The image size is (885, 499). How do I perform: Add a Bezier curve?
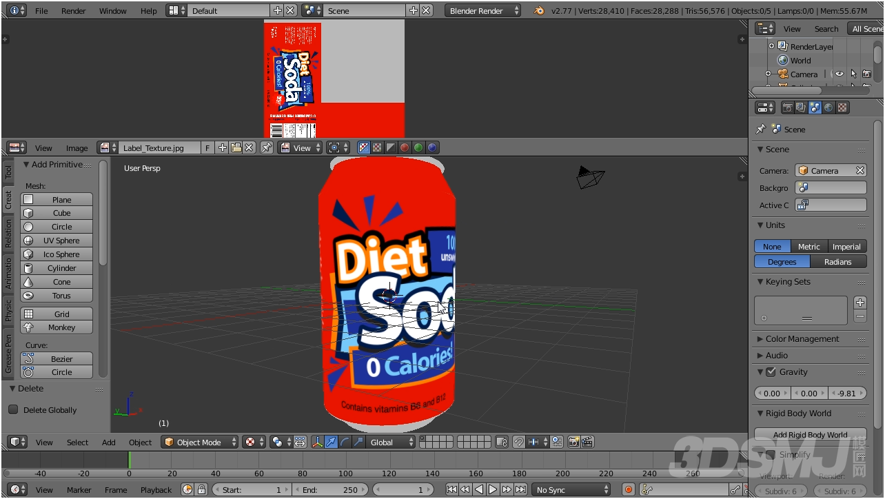pos(57,358)
